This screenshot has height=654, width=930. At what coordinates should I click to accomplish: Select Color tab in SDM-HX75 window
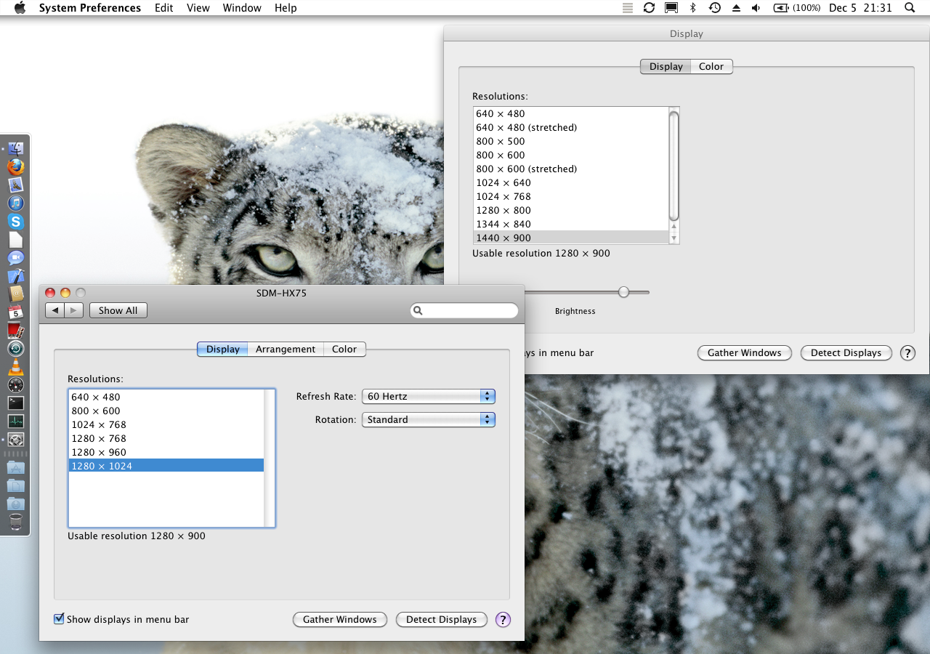click(344, 350)
